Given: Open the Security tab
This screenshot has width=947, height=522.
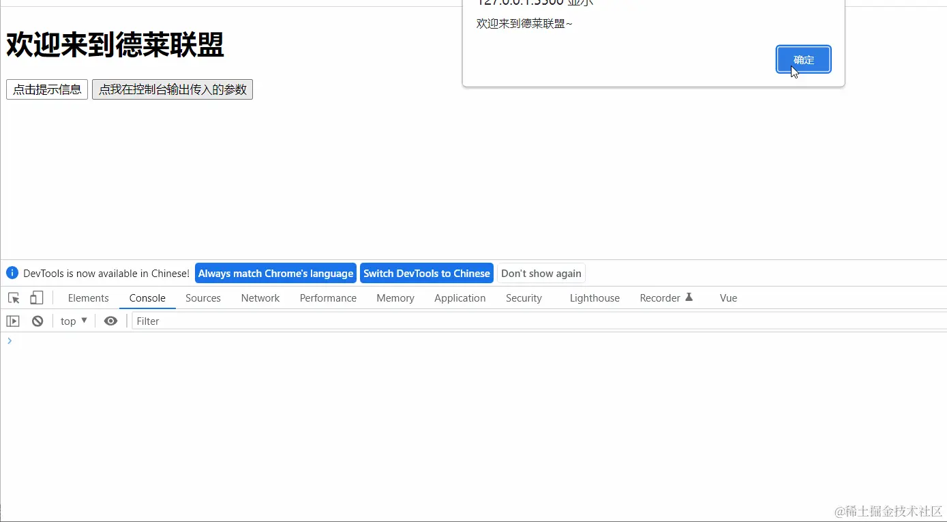Looking at the screenshot, I should (x=524, y=298).
